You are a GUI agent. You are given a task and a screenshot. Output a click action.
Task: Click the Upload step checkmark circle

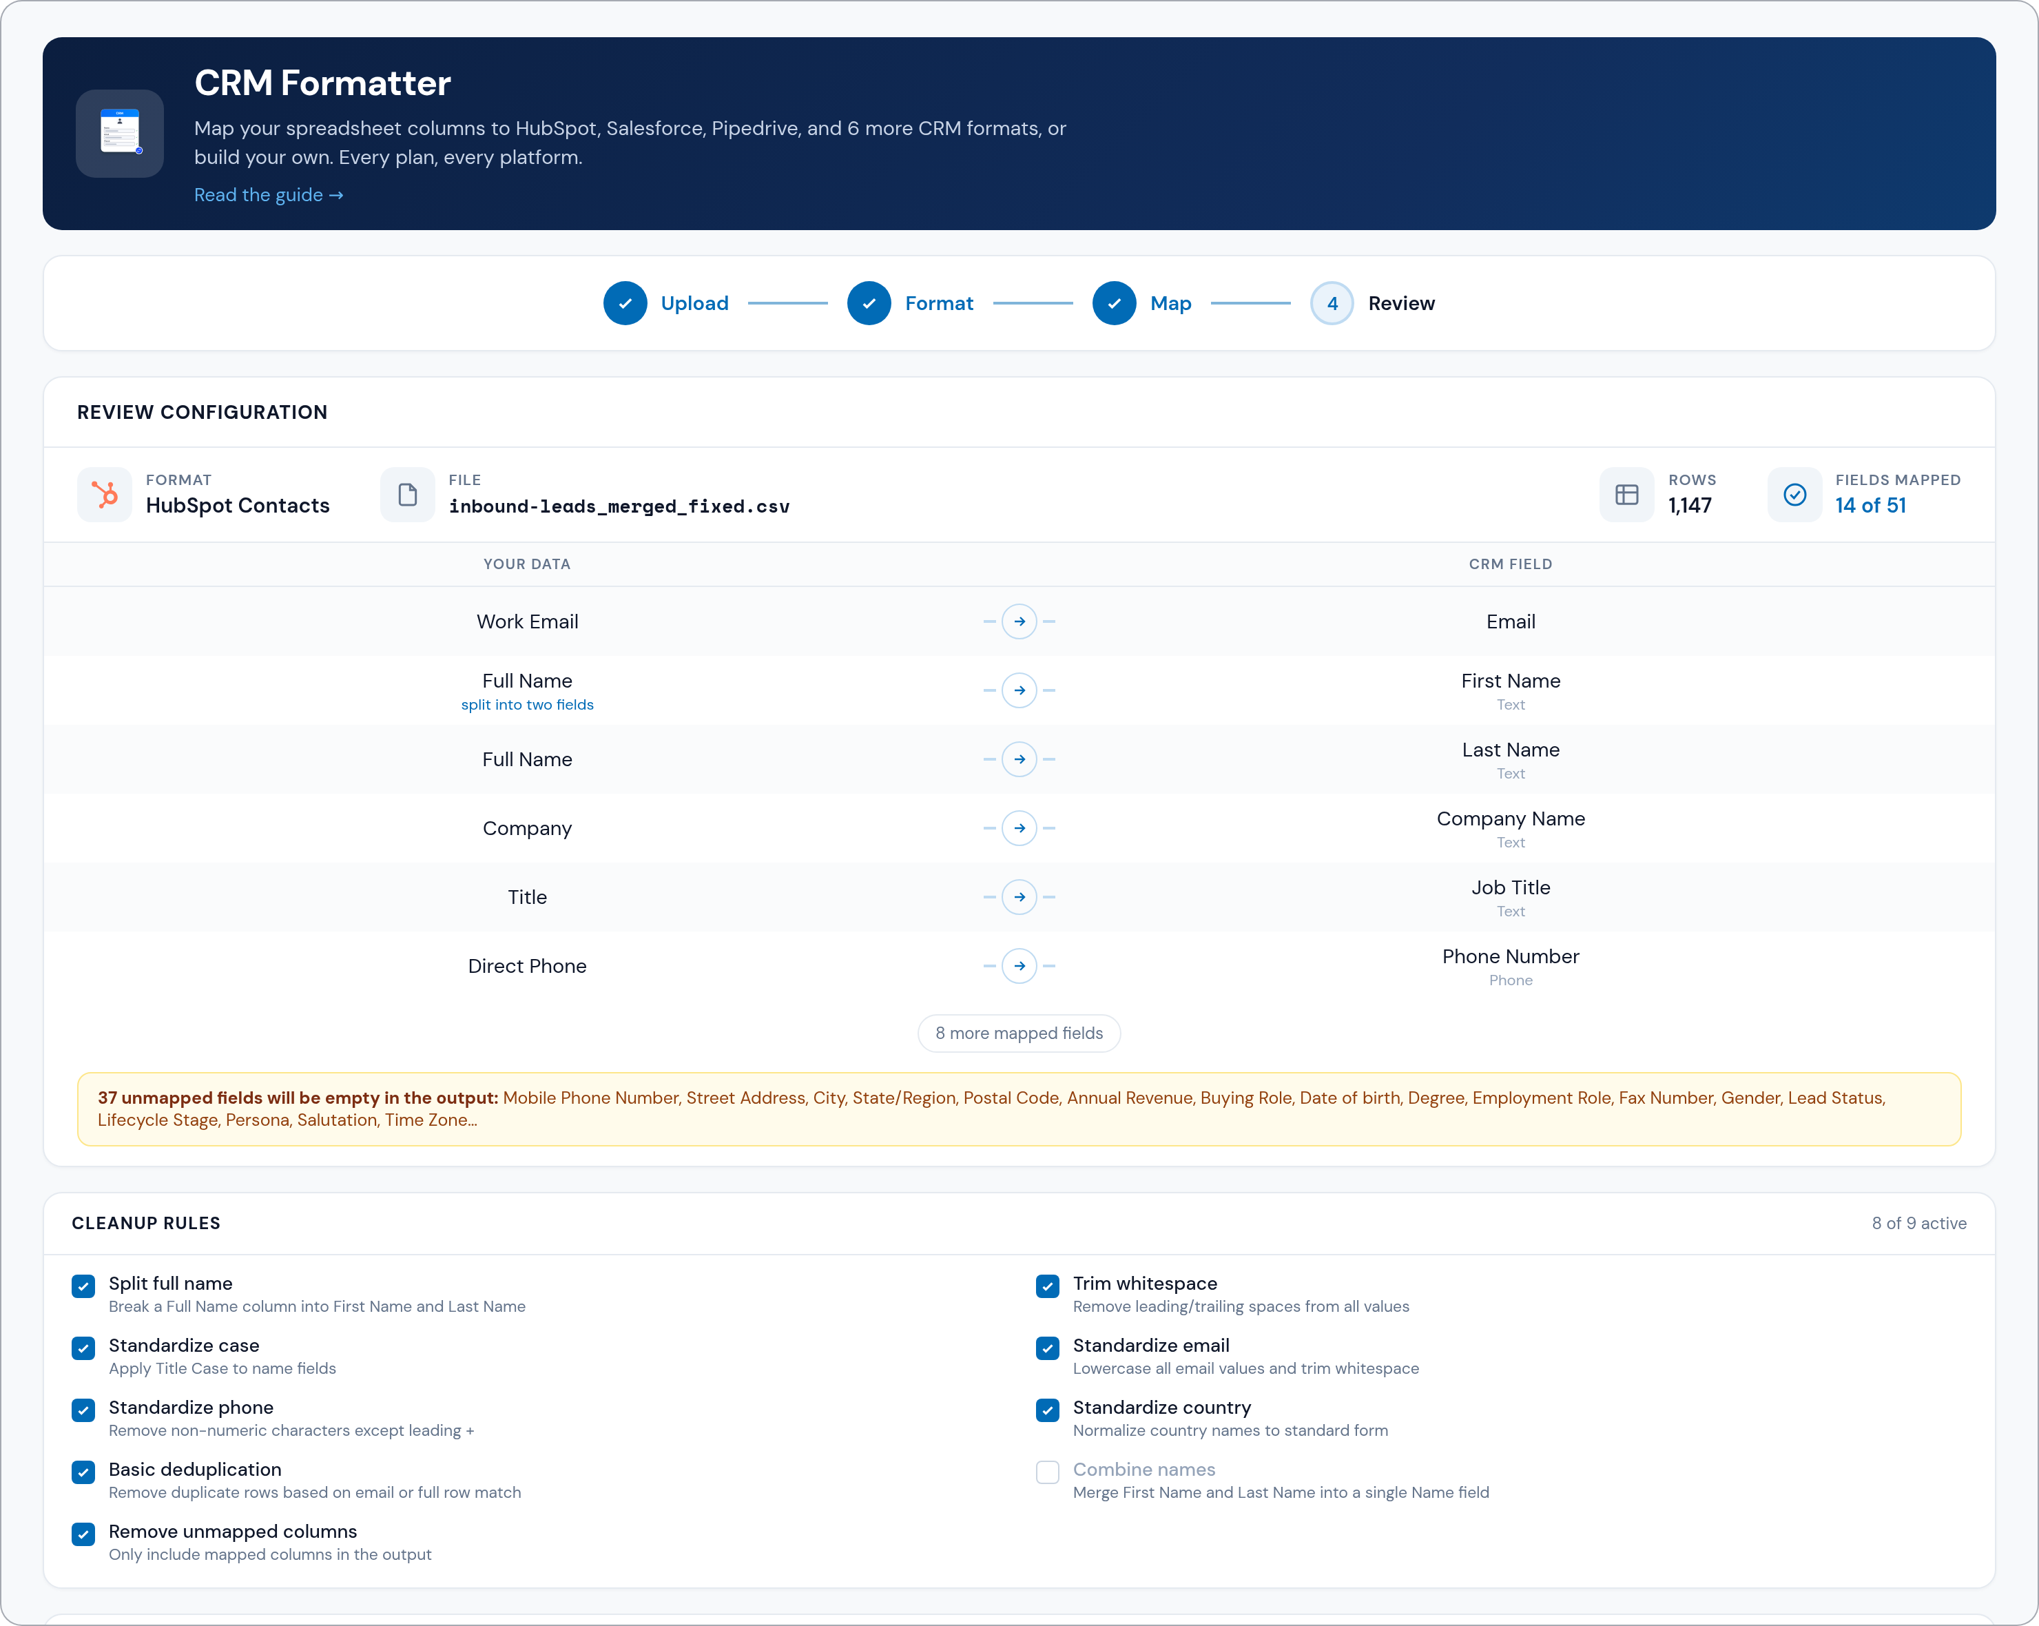pyautogui.click(x=625, y=304)
